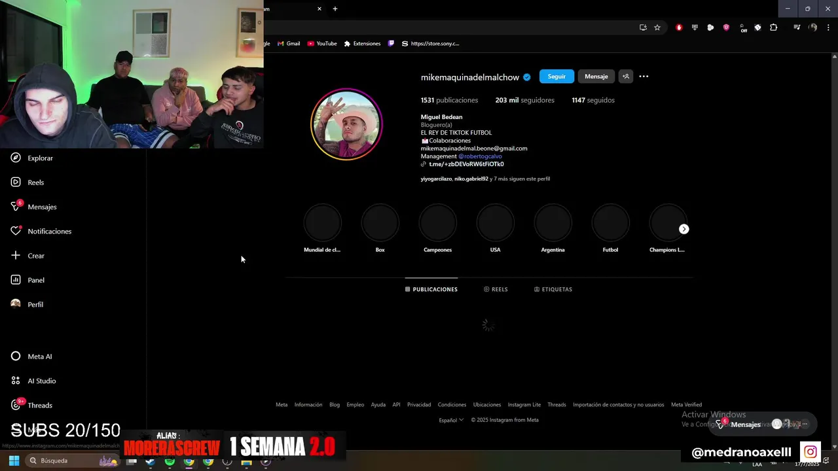Open the Windows Start menu
Viewport: 838px width, 471px height.
(x=14, y=461)
